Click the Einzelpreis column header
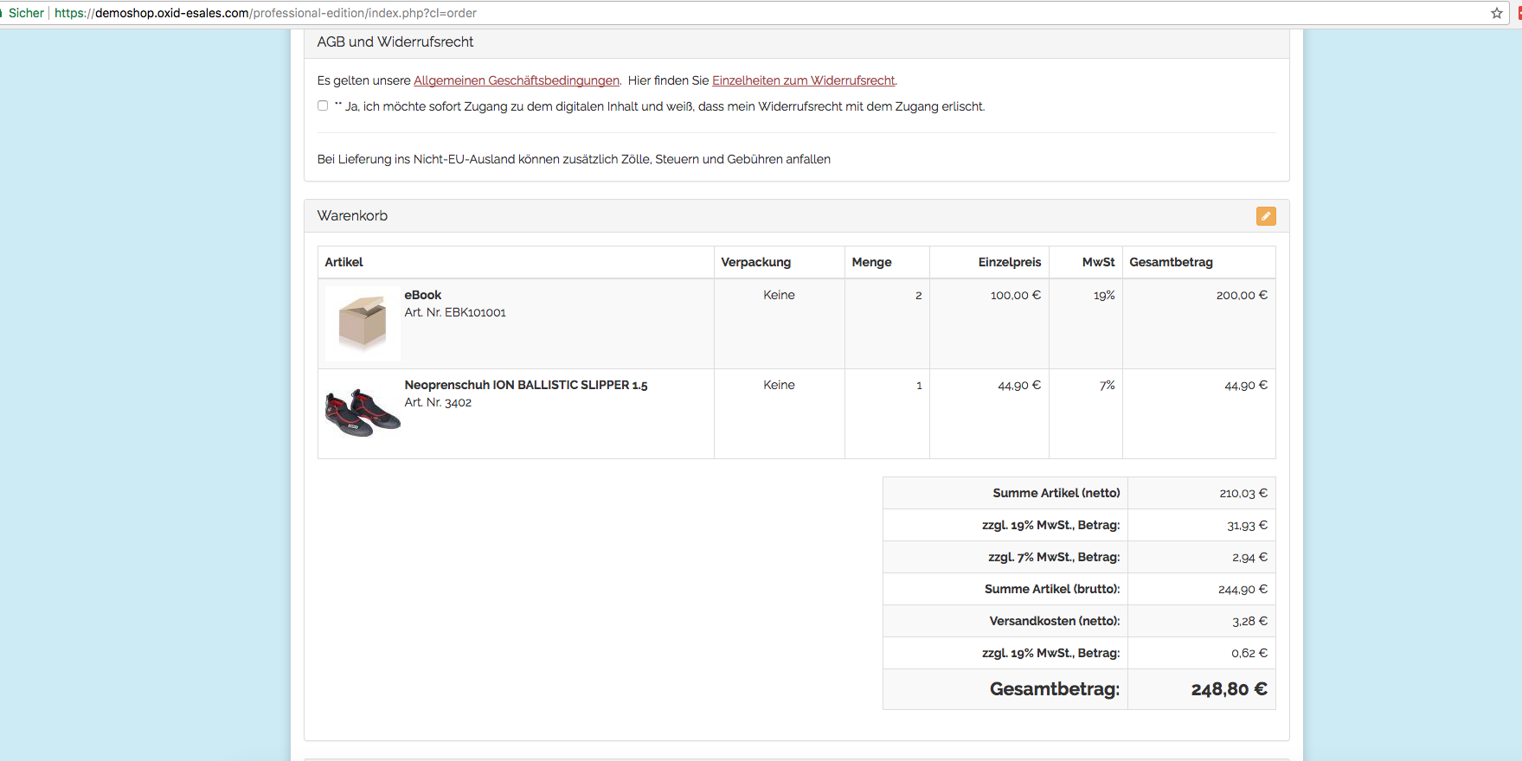This screenshot has width=1522, height=761. coord(1009,262)
